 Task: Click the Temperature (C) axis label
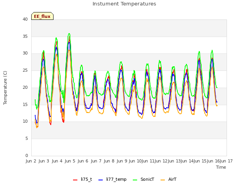point(5,88)
